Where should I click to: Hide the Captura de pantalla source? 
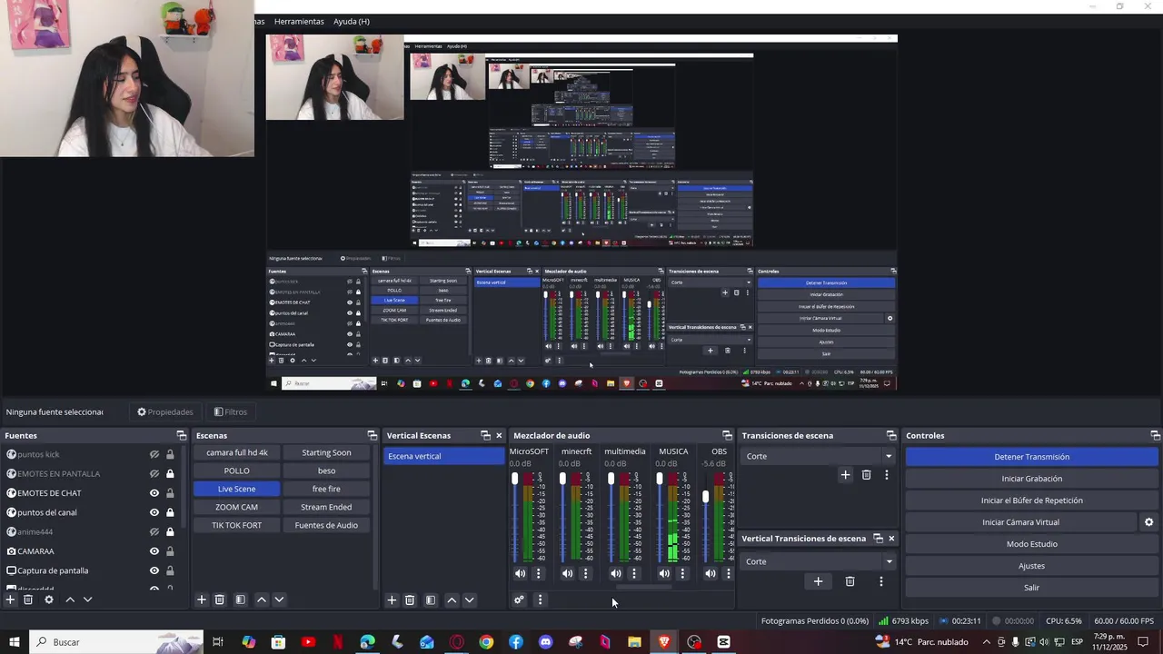click(x=154, y=570)
